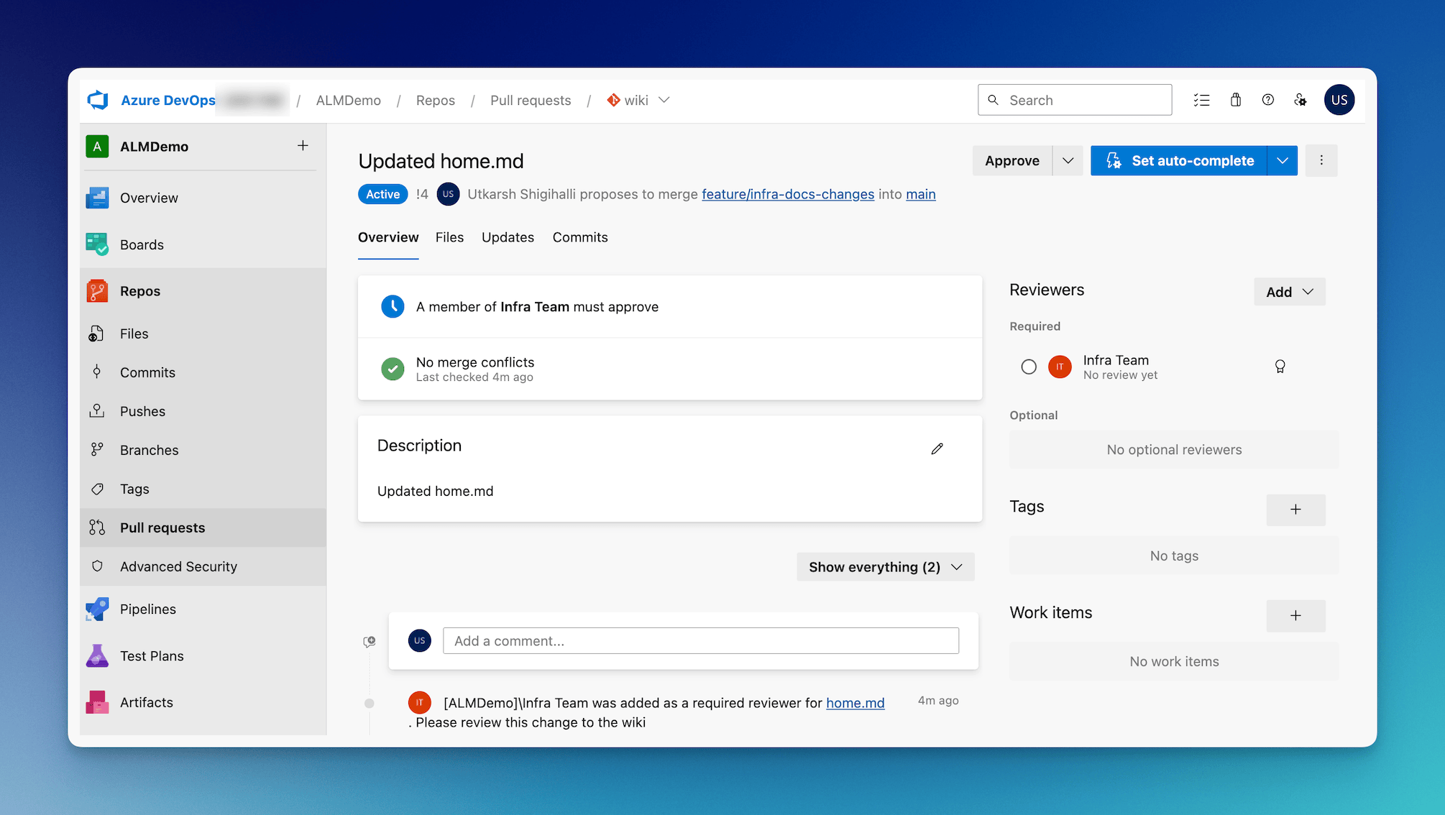Select the Infra Team required reviewer radio button
The height and width of the screenshot is (815, 1445).
[1028, 367]
